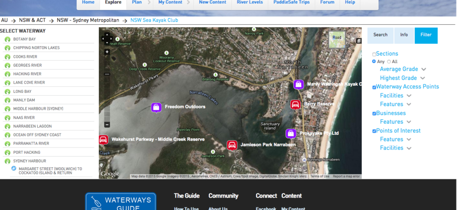
Task: Click the Jamieson Park Narrabeen car marker
Action: (231, 145)
